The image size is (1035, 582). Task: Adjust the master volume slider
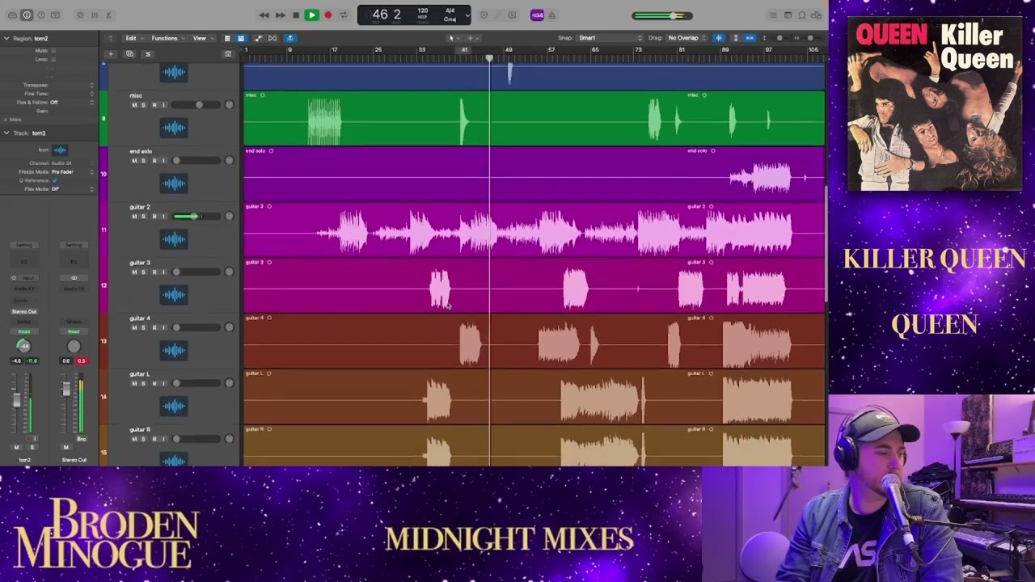coord(662,15)
